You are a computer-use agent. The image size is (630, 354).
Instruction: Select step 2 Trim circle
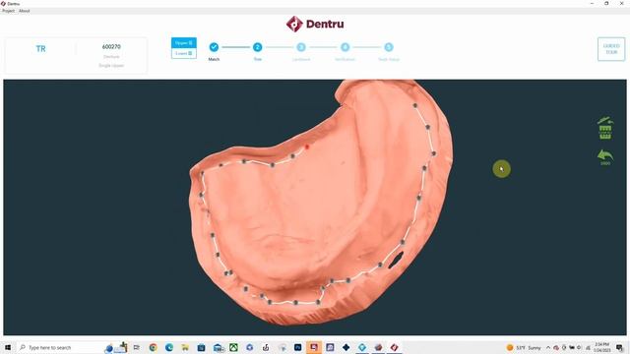258,47
